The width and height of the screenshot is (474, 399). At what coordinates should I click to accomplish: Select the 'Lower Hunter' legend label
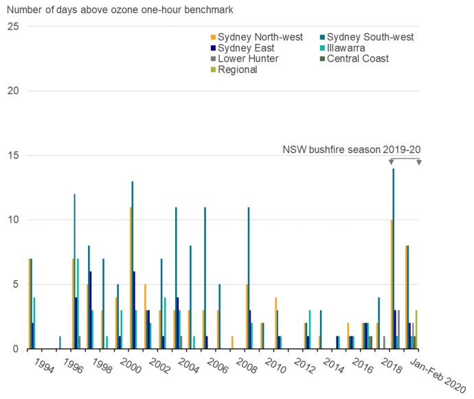(x=248, y=58)
